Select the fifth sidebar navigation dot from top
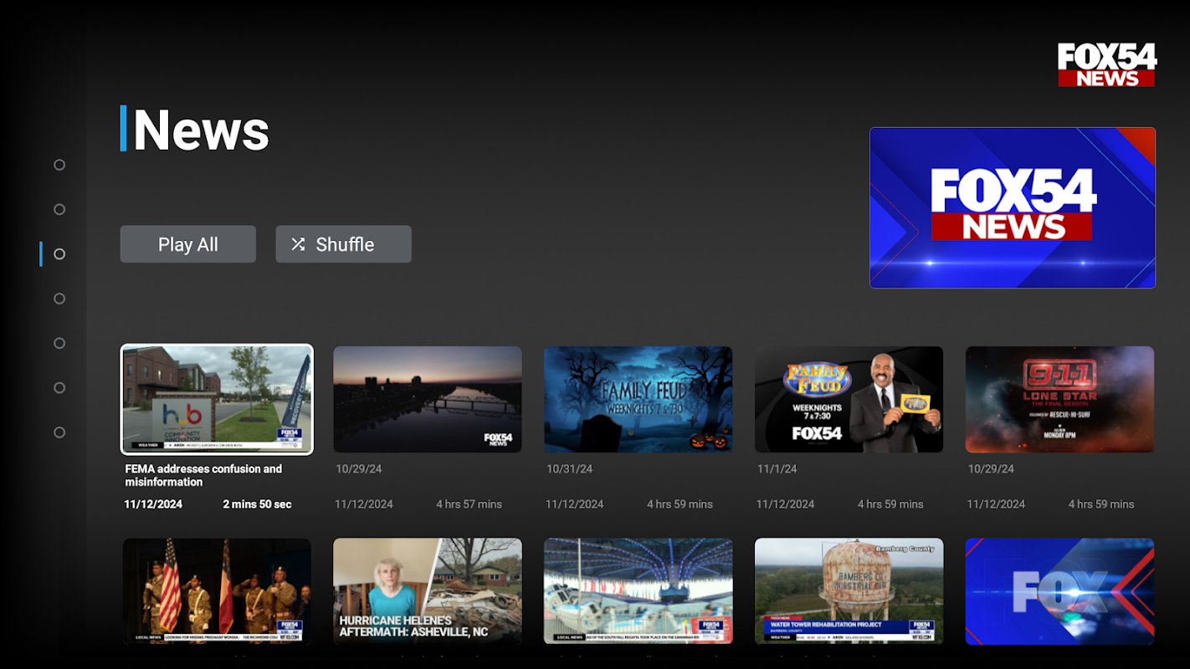This screenshot has height=669, width=1190. click(59, 343)
